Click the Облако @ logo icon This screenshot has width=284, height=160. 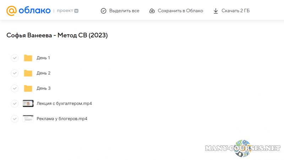tap(11, 11)
